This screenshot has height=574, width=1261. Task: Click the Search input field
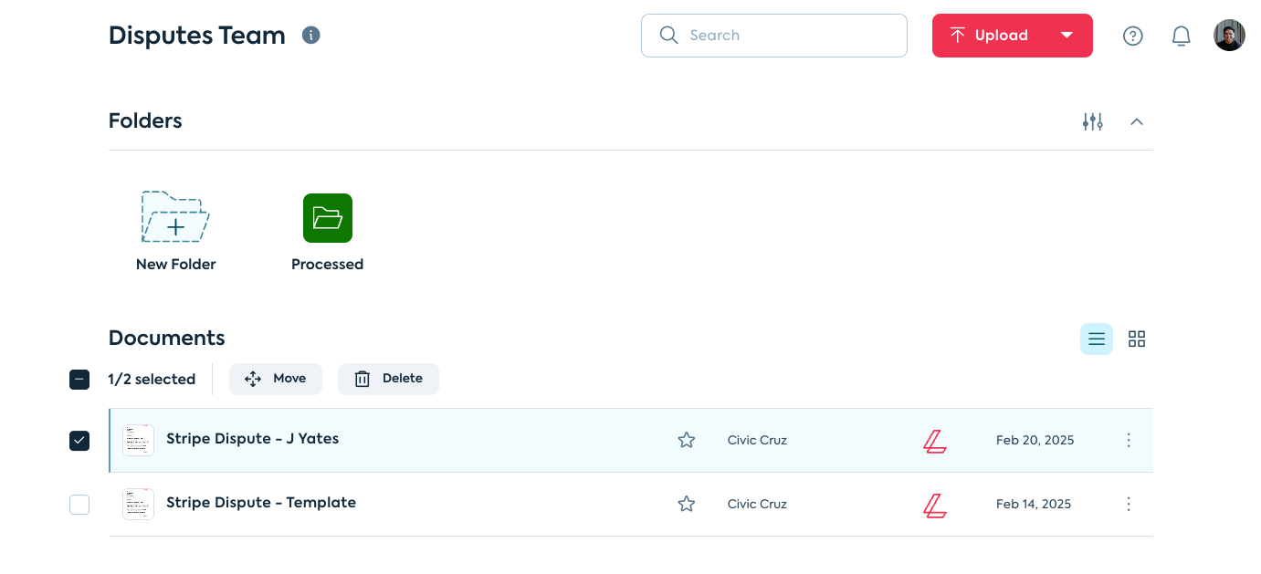click(785, 36)
